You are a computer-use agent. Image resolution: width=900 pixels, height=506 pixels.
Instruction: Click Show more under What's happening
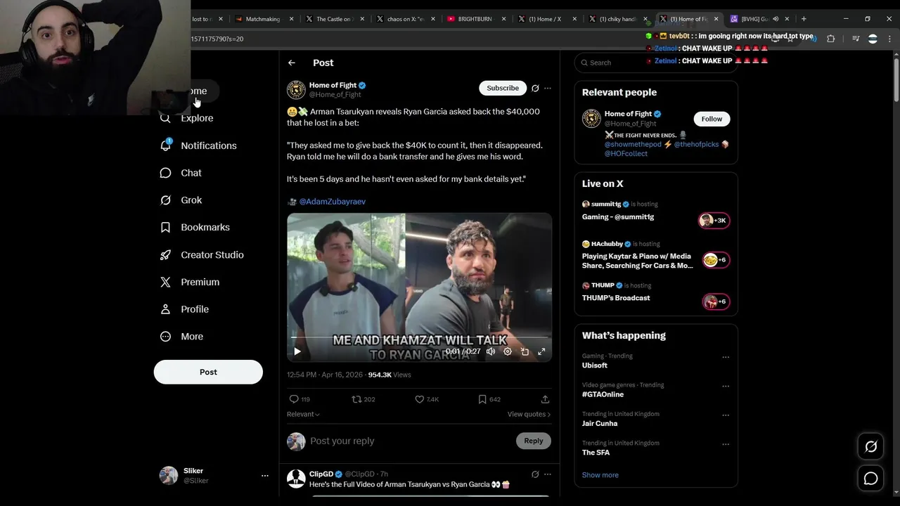click(600, 475)
